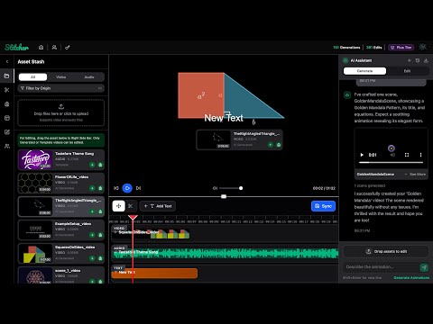Image resolution: width=433 pixels, height=324 pixels.
Task: Select the move tool in timeline toolbar
Action: (x=118, y=206)
